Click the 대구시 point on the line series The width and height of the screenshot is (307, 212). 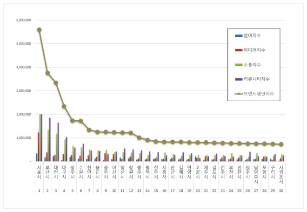(x=64, y=106)
